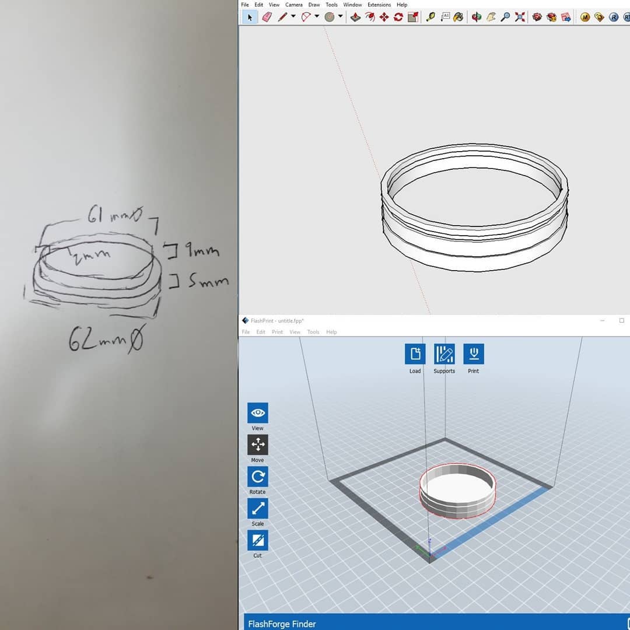This screenshot has height=630, width=630.
Task: Open the Extensions menu in SketchUp
Action: (379, 5)
